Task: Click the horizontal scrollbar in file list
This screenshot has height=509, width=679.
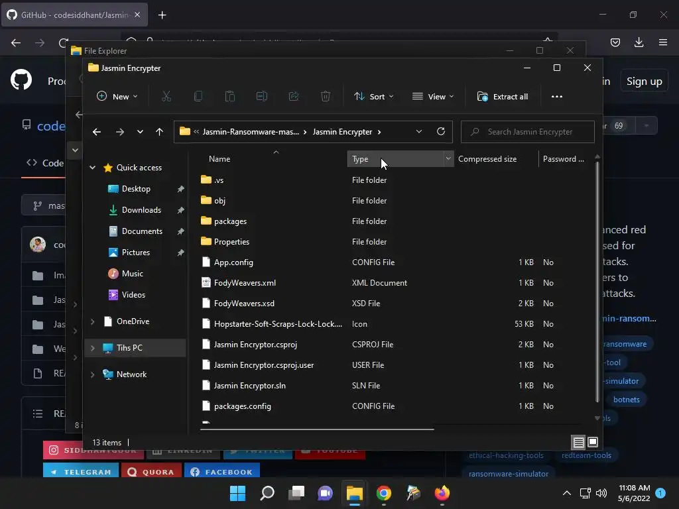Action: pos(317,429)
